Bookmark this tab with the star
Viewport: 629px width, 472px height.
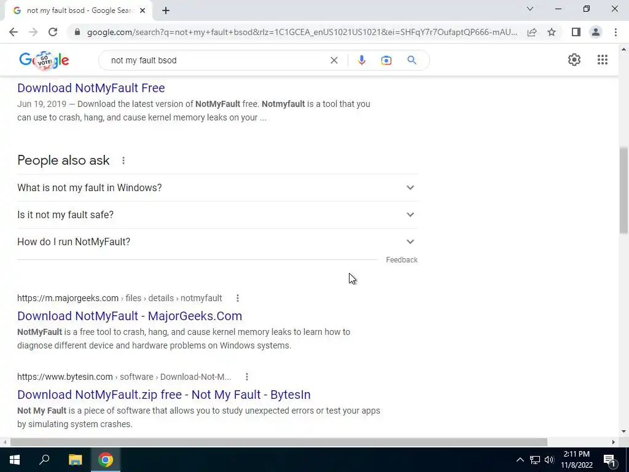click(x=552, y=32)
